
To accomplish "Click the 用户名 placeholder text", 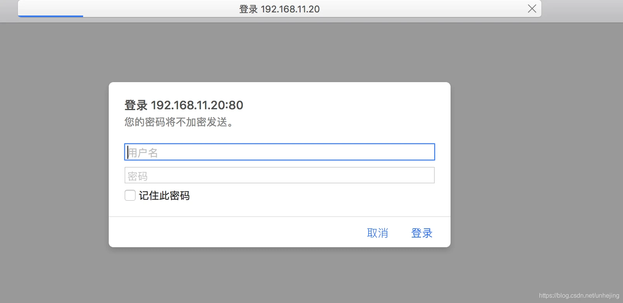I will click(143, 153).
